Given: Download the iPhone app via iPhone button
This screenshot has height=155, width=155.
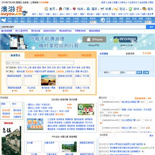Looking at the screenshot, I should coord(94,40).
